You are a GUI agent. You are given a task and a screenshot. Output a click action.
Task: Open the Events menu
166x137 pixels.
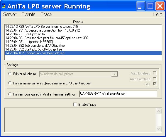[28, 14]
